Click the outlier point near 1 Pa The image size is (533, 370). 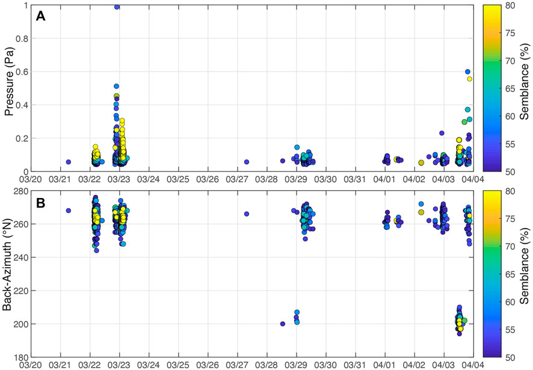[x=117, y=7]
